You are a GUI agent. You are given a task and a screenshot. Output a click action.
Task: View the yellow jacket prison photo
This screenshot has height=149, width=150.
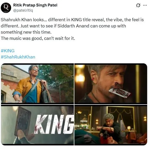point(37,84)
